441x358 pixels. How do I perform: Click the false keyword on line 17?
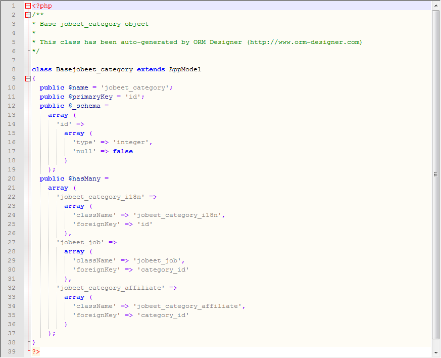(x=123, y=152)
